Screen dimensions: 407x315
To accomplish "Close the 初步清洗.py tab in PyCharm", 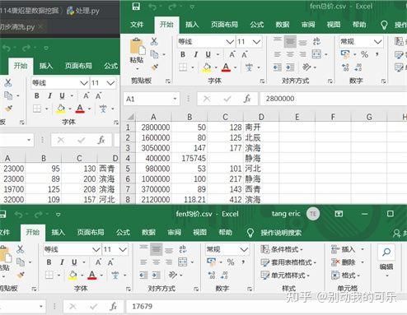I will [x=40, y=26].
